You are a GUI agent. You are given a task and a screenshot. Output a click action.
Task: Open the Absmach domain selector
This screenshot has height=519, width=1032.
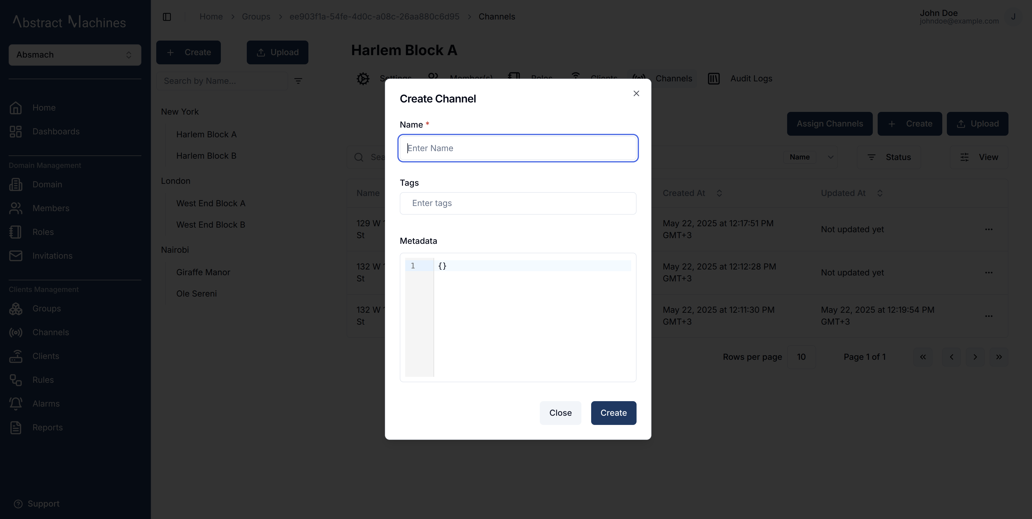click(75, 55)
